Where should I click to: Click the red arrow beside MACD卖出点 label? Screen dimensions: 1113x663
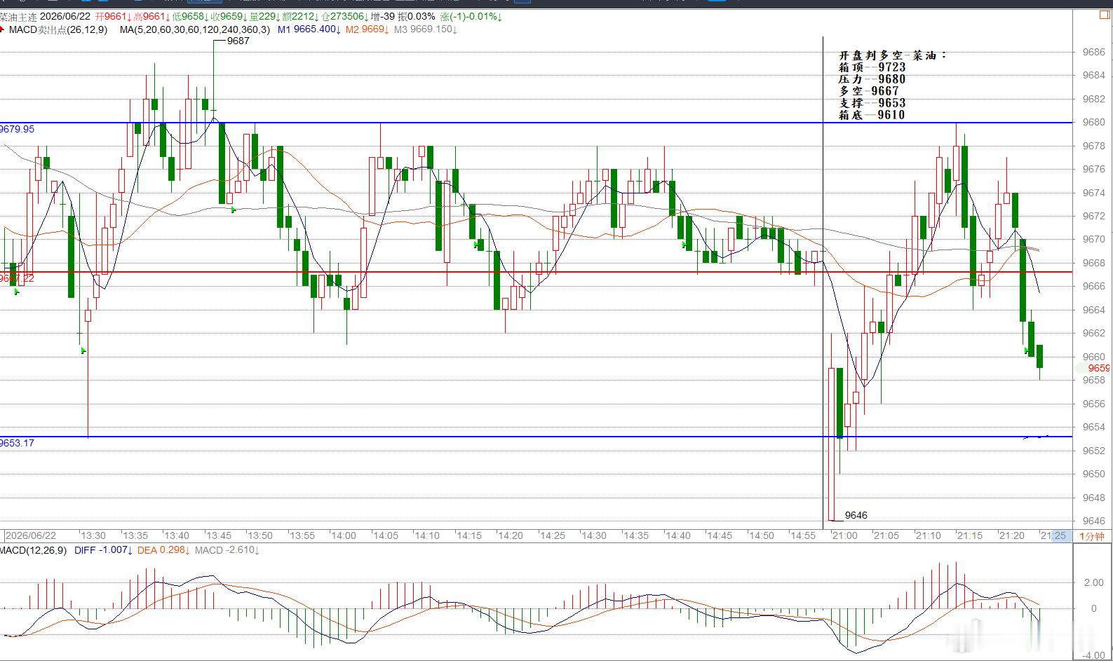pyautogui.click(x=1, y=29)
